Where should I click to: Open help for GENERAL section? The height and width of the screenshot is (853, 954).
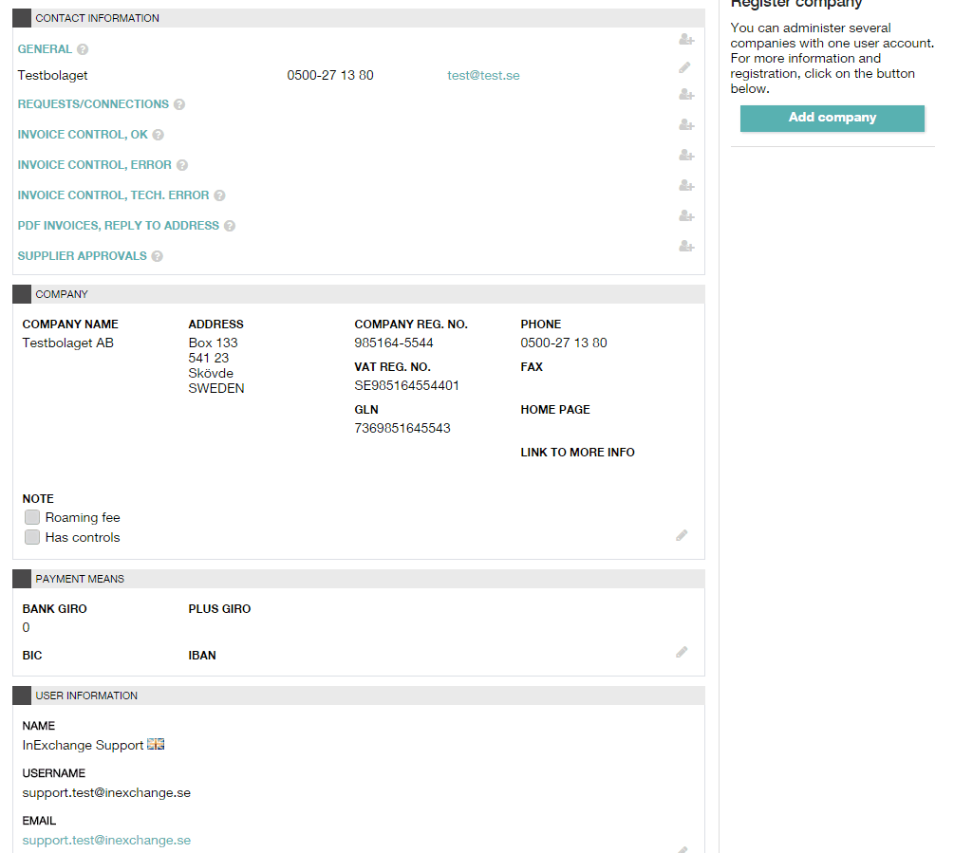[83, 49]
